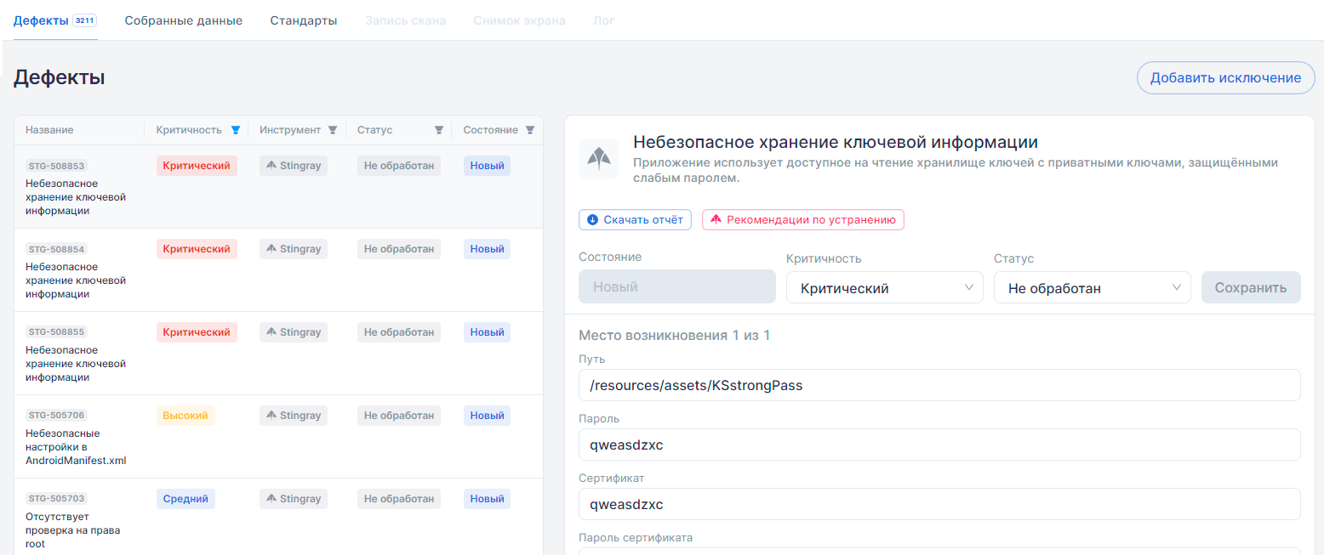Screen dimensions: 1324x555
Task: Select the Дефекты tab
Action: coord(41,20)
